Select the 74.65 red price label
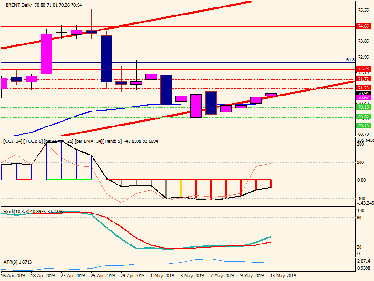The width and height of the screenshot is (374, 281). [x=364, y=27]
